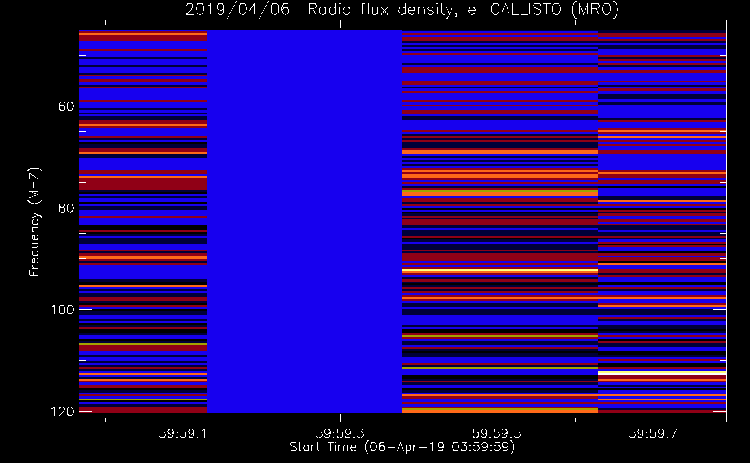Click the 'Frequency (MHZ)' y-axis label
Image resolution: width=750 pixels, height=463 pixels.
tap(35, 222)
